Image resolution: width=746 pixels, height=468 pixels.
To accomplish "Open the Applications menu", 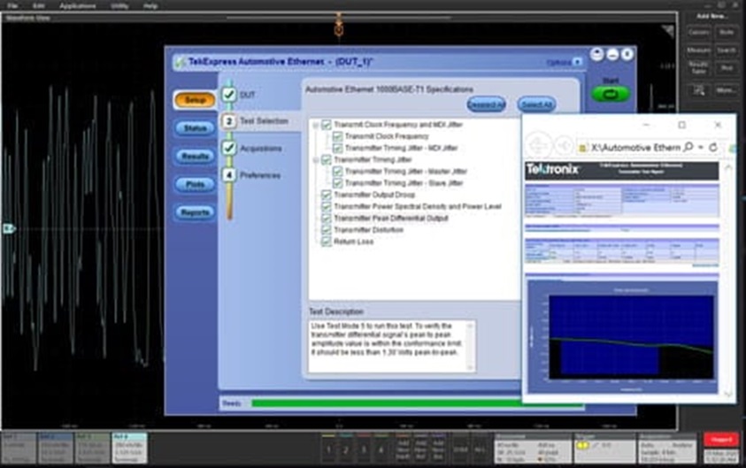I will tap(78, 5).
